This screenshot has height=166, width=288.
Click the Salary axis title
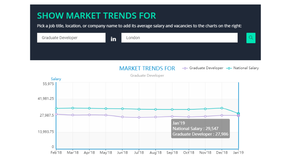click(56, 79)
